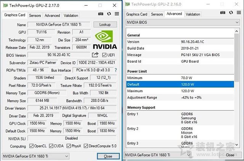Expand the NVIDIA BIOS dropdown

tap(183, 22)
